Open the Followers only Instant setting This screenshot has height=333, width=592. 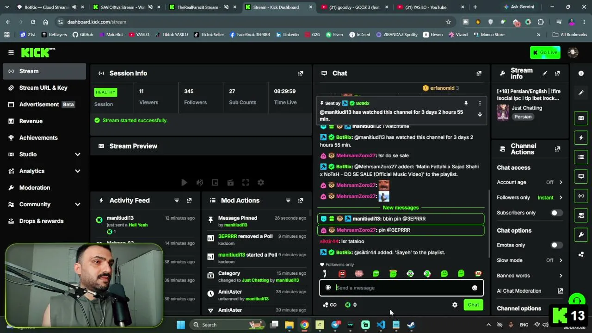coord(530,197)
